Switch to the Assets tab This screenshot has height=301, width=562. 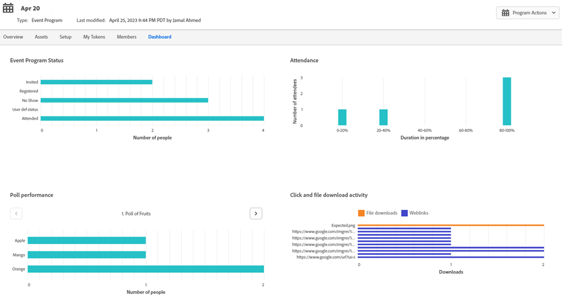[x=41, y=37]
